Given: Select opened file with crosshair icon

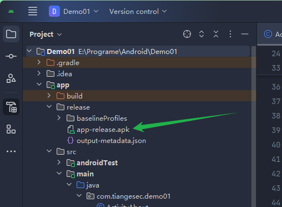Looking at the screenshot, I should coord(187,34).
